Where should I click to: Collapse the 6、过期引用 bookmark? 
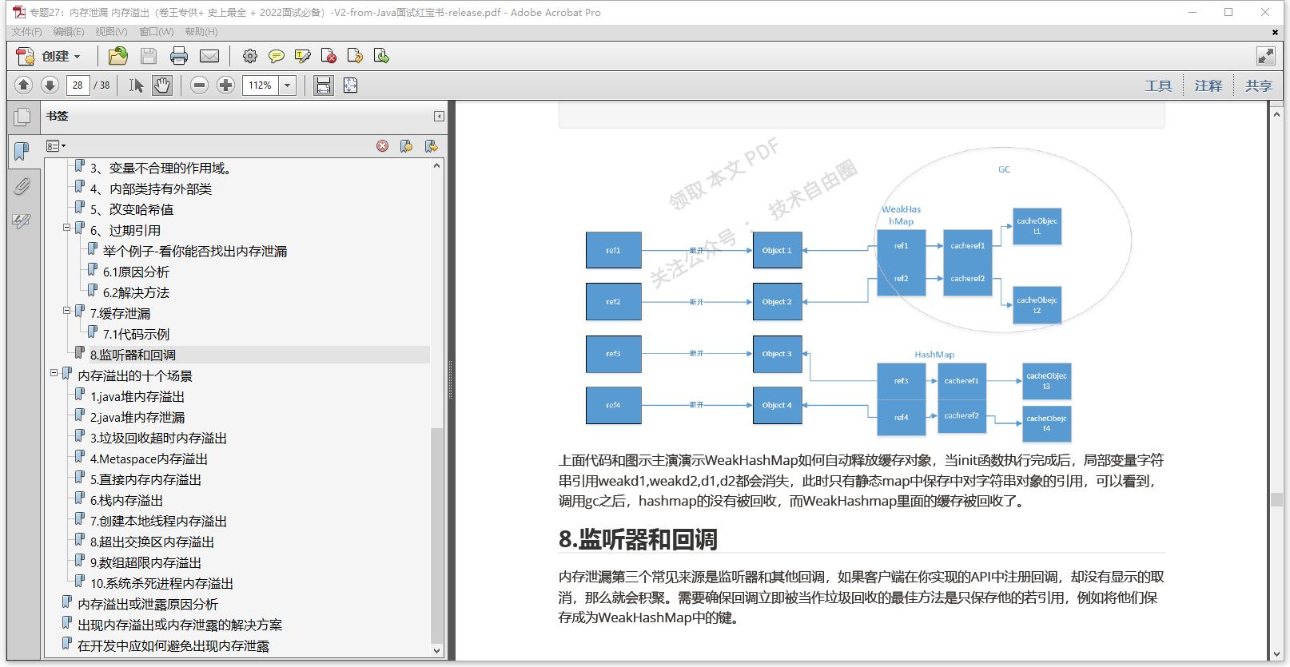coord(67,228)
